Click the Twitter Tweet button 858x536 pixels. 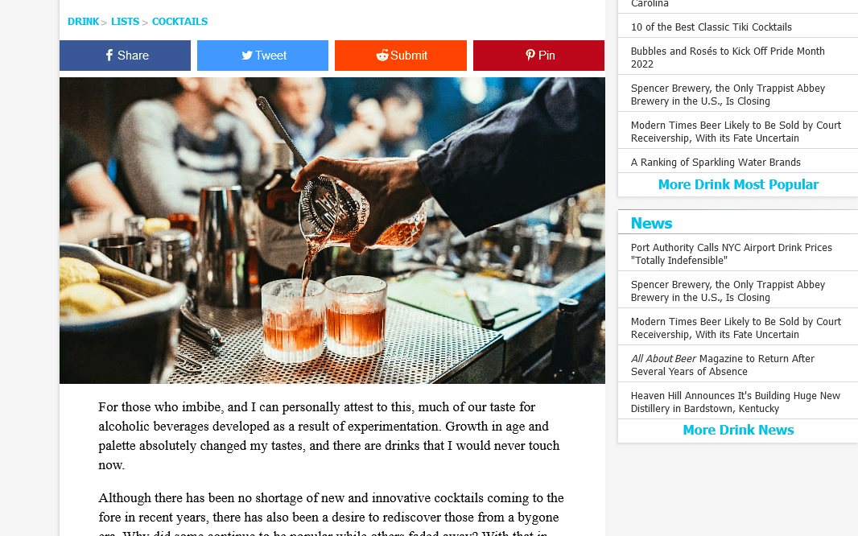click(262, 56)
